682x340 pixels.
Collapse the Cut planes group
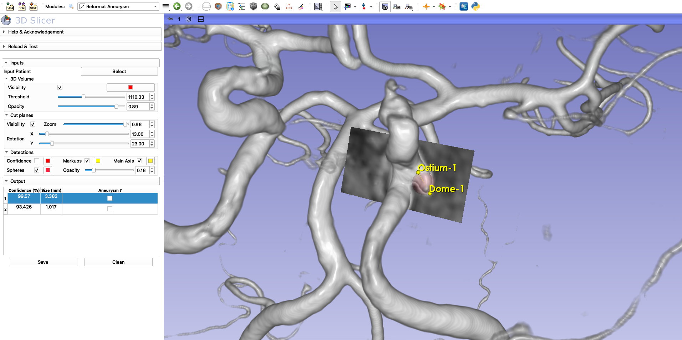click(6, 115)
